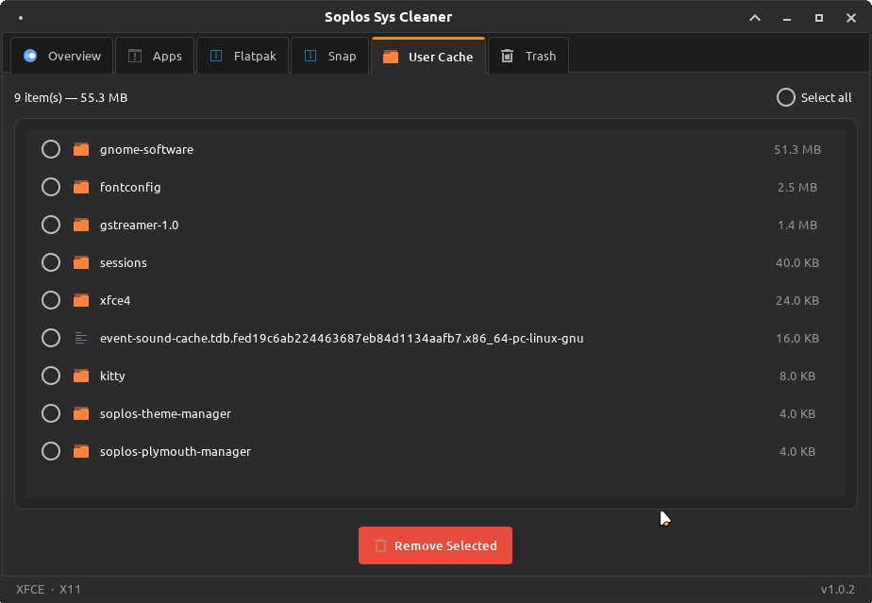872x603 pixels.
Task: Click the fontconfig folder icon
Action: pyautogui.click(x=81, y=187)
